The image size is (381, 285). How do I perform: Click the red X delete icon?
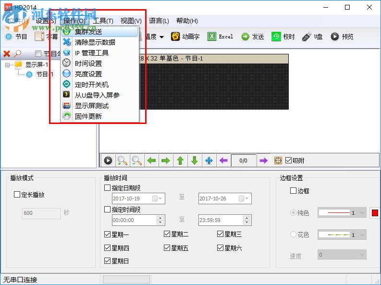(7, 54)
